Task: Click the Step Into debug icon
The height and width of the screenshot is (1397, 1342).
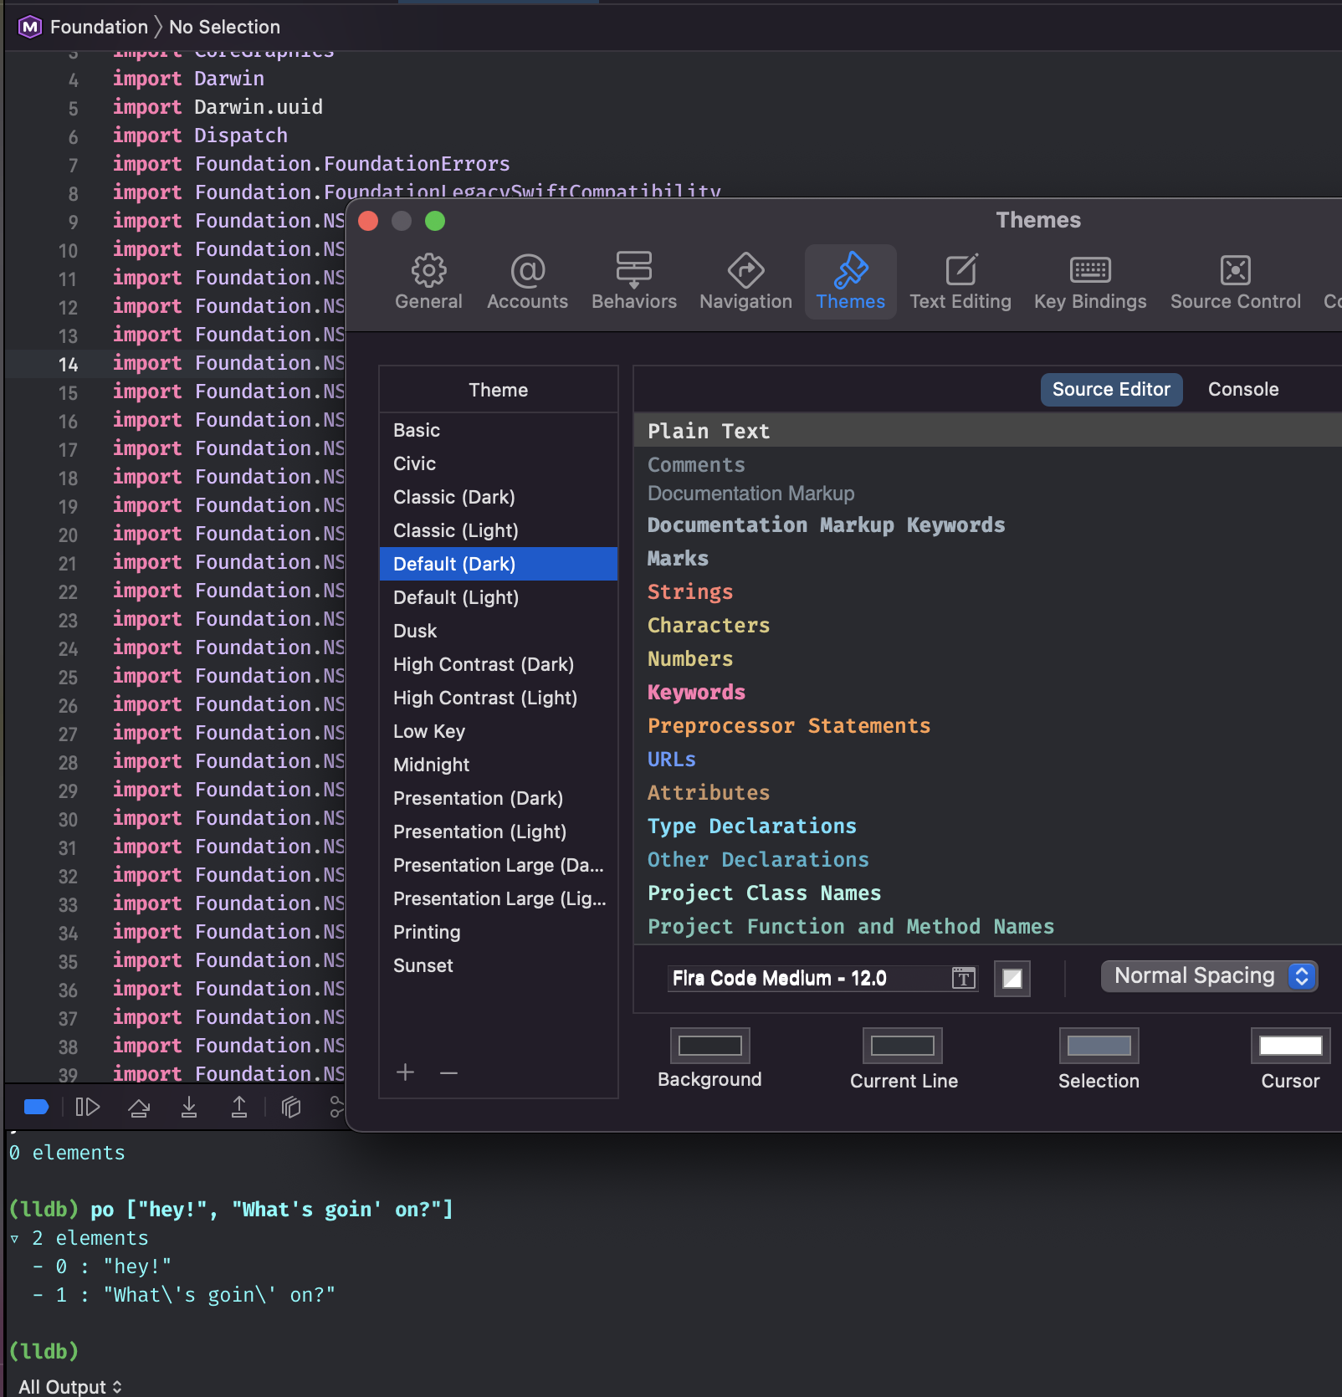Action: [x=189, y=1108]
